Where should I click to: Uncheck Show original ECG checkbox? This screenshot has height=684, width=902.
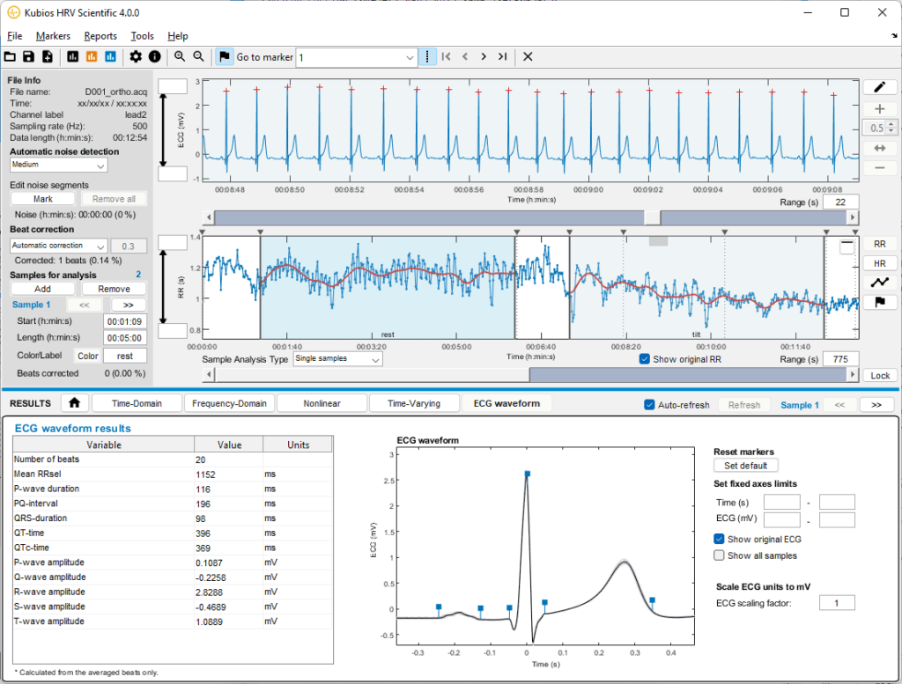[719, 539]
